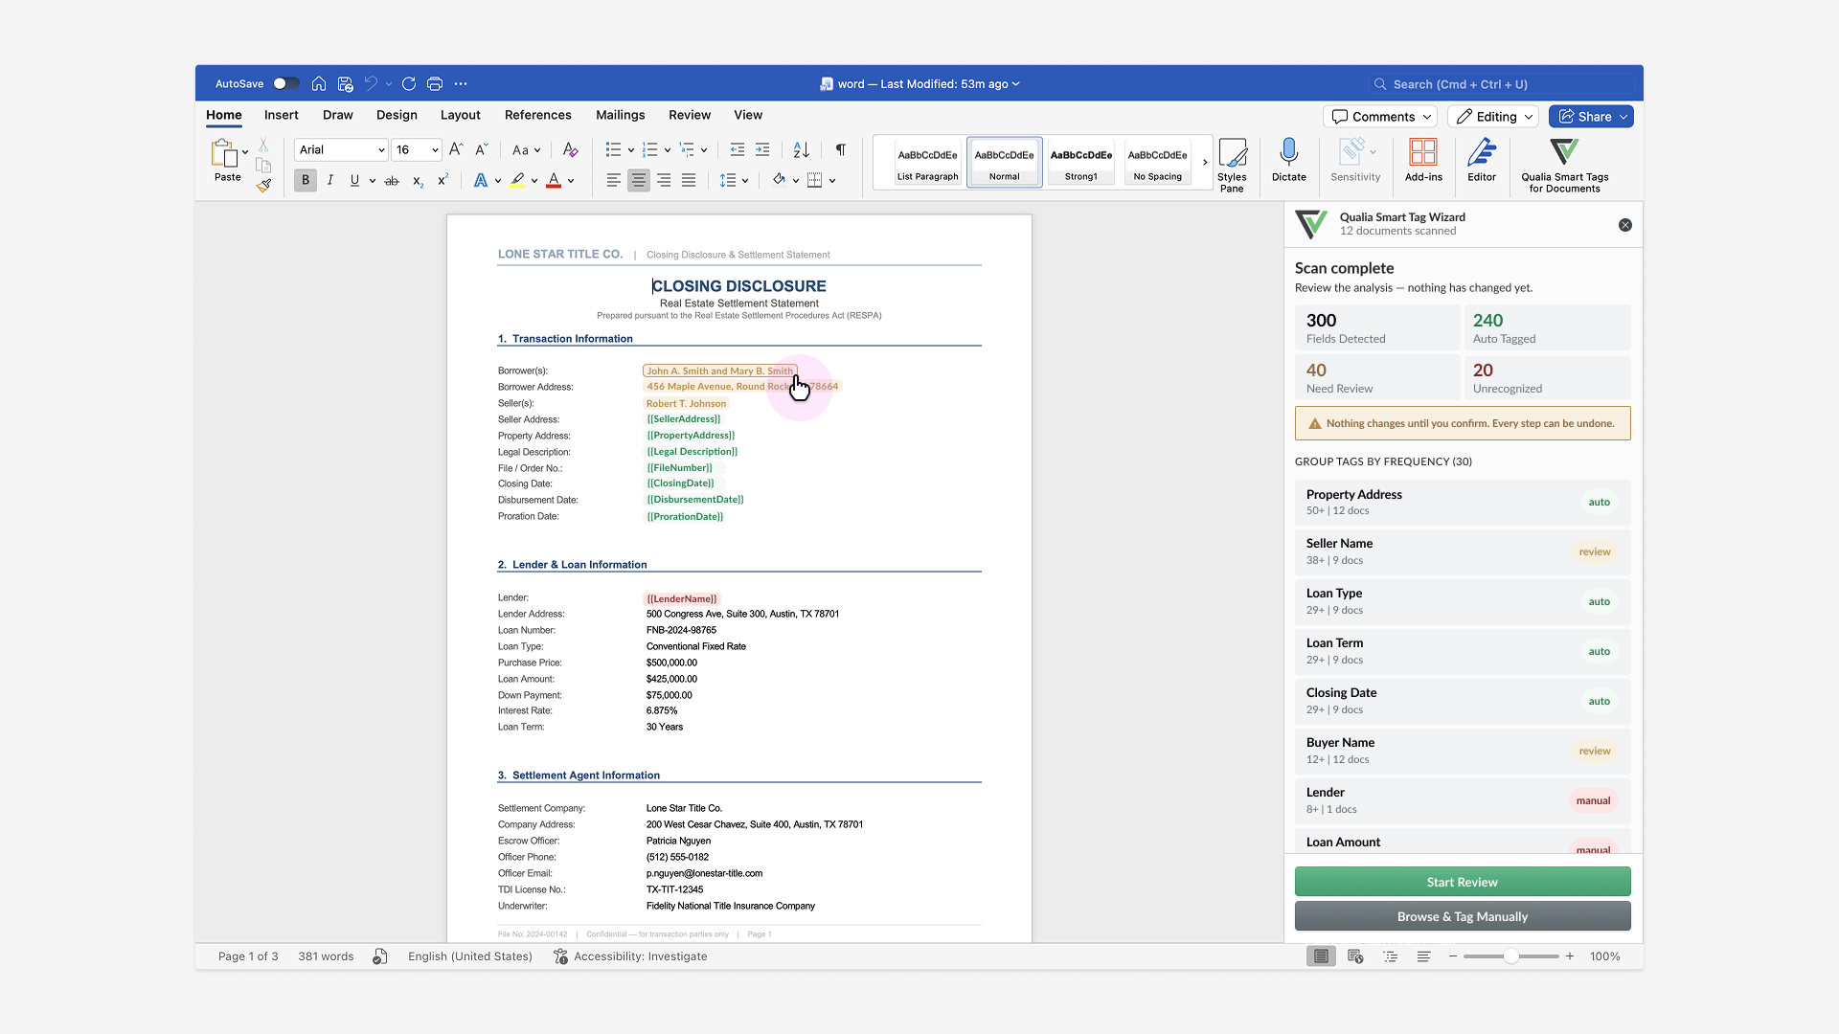
Task: Sort text with the A-Z sort icon
Action: click(x=802, y=149)
